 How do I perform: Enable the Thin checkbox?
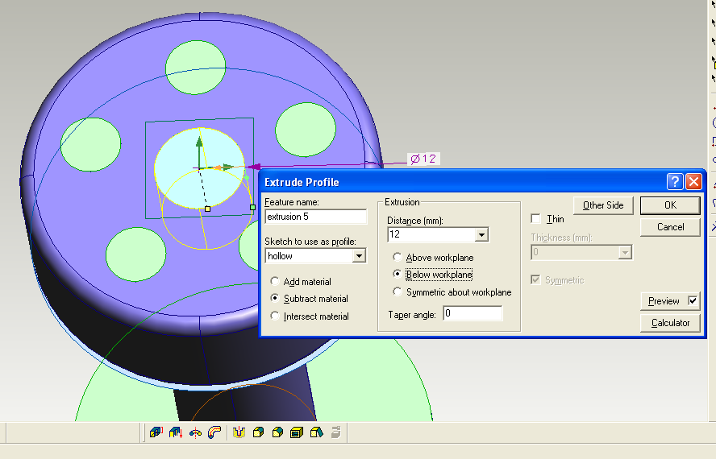pyautogui.click(x=535, y=218)
